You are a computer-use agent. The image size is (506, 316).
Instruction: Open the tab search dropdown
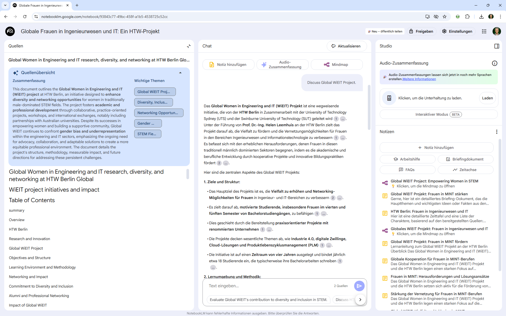click(5, 5)
